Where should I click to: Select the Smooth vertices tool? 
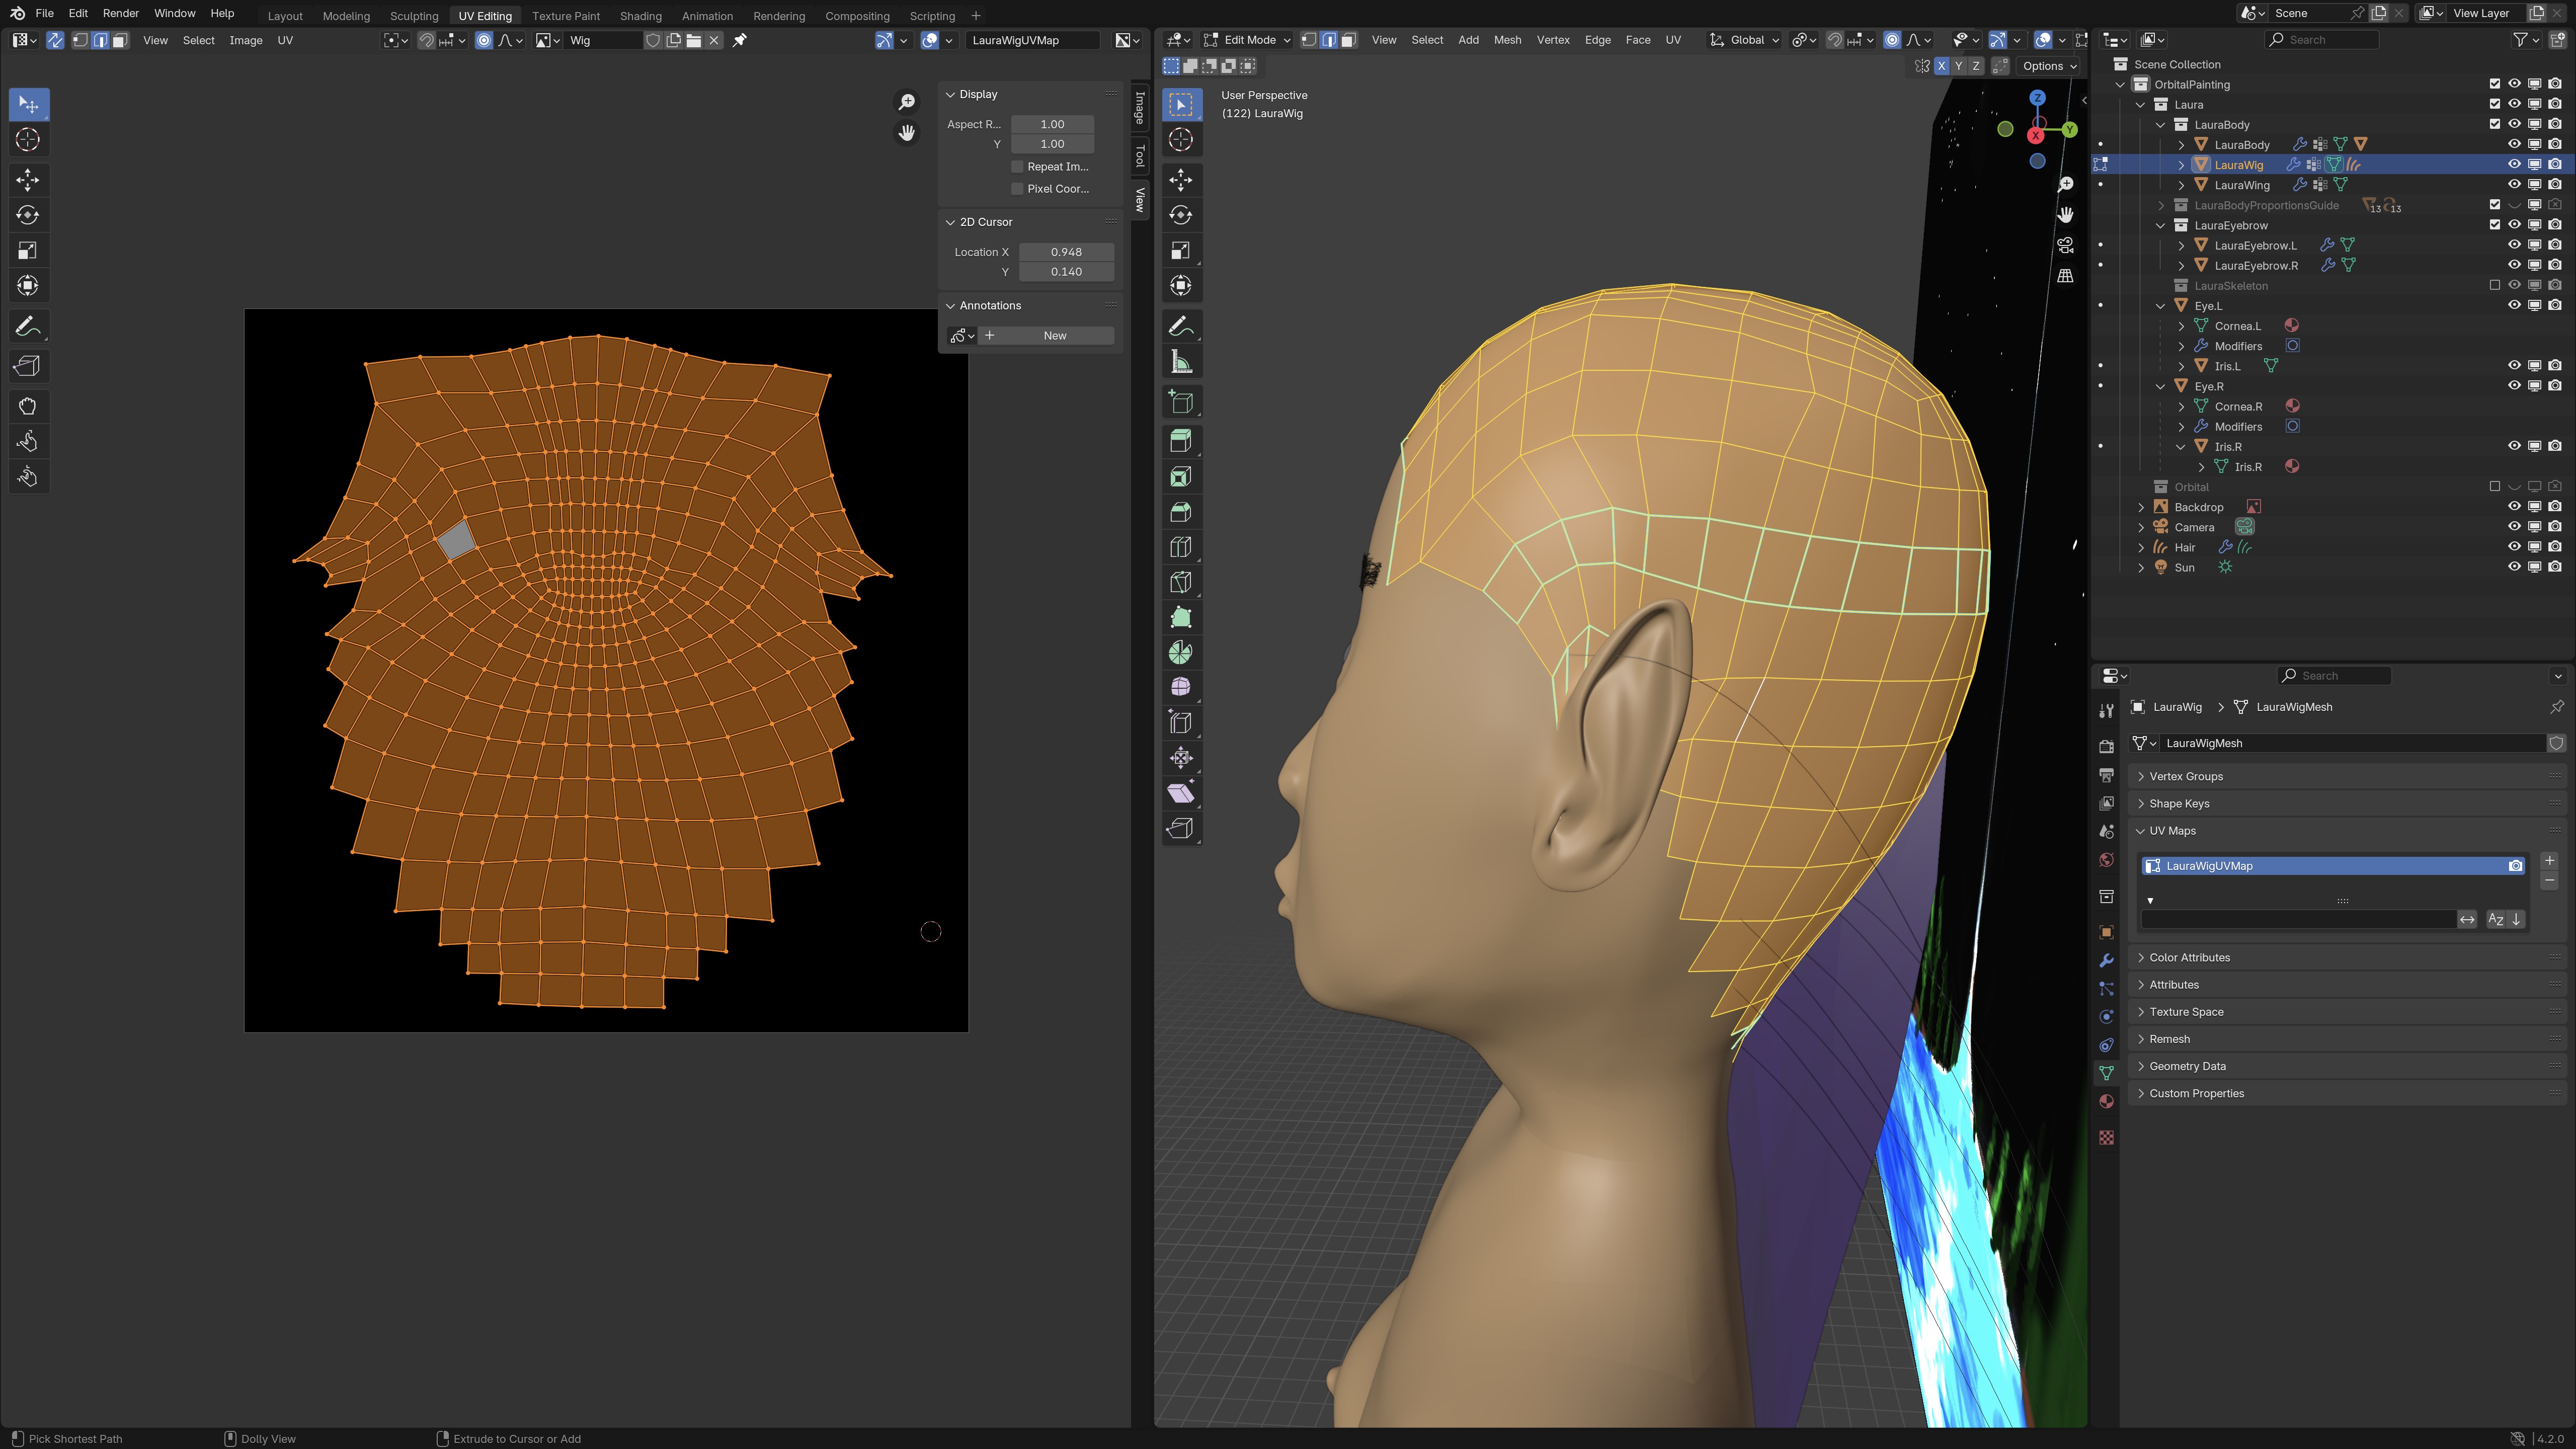tap(1181, 687)
